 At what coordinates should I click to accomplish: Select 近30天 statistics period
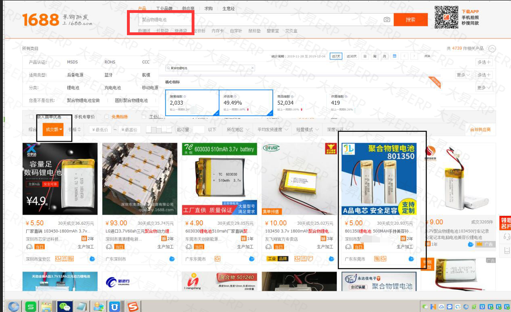(352, 56)
